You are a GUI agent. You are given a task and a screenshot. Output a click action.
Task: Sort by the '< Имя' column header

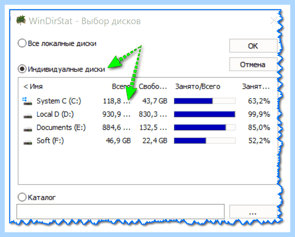pyautogui.click(x=33, y=86)
